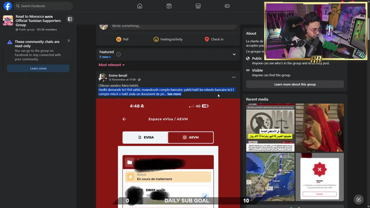
Task: Click the new message compose icon
Action: [x=358, y=199]
